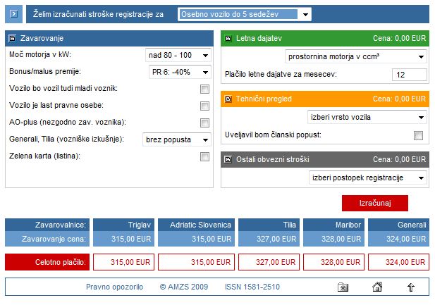Image resolution: width=435 pixels, height=305 pixels.
Task: Open 'izberi vrsto vozila' dropdown
Action: (367, 118)
